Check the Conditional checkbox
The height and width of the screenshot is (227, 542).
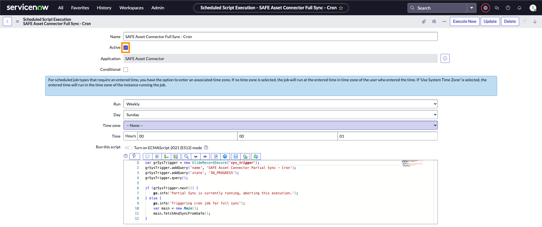point(126,70)
